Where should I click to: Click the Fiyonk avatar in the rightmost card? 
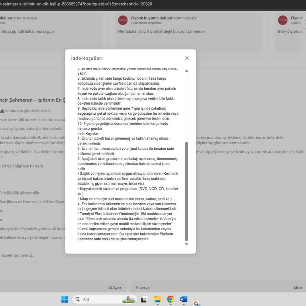282,20
